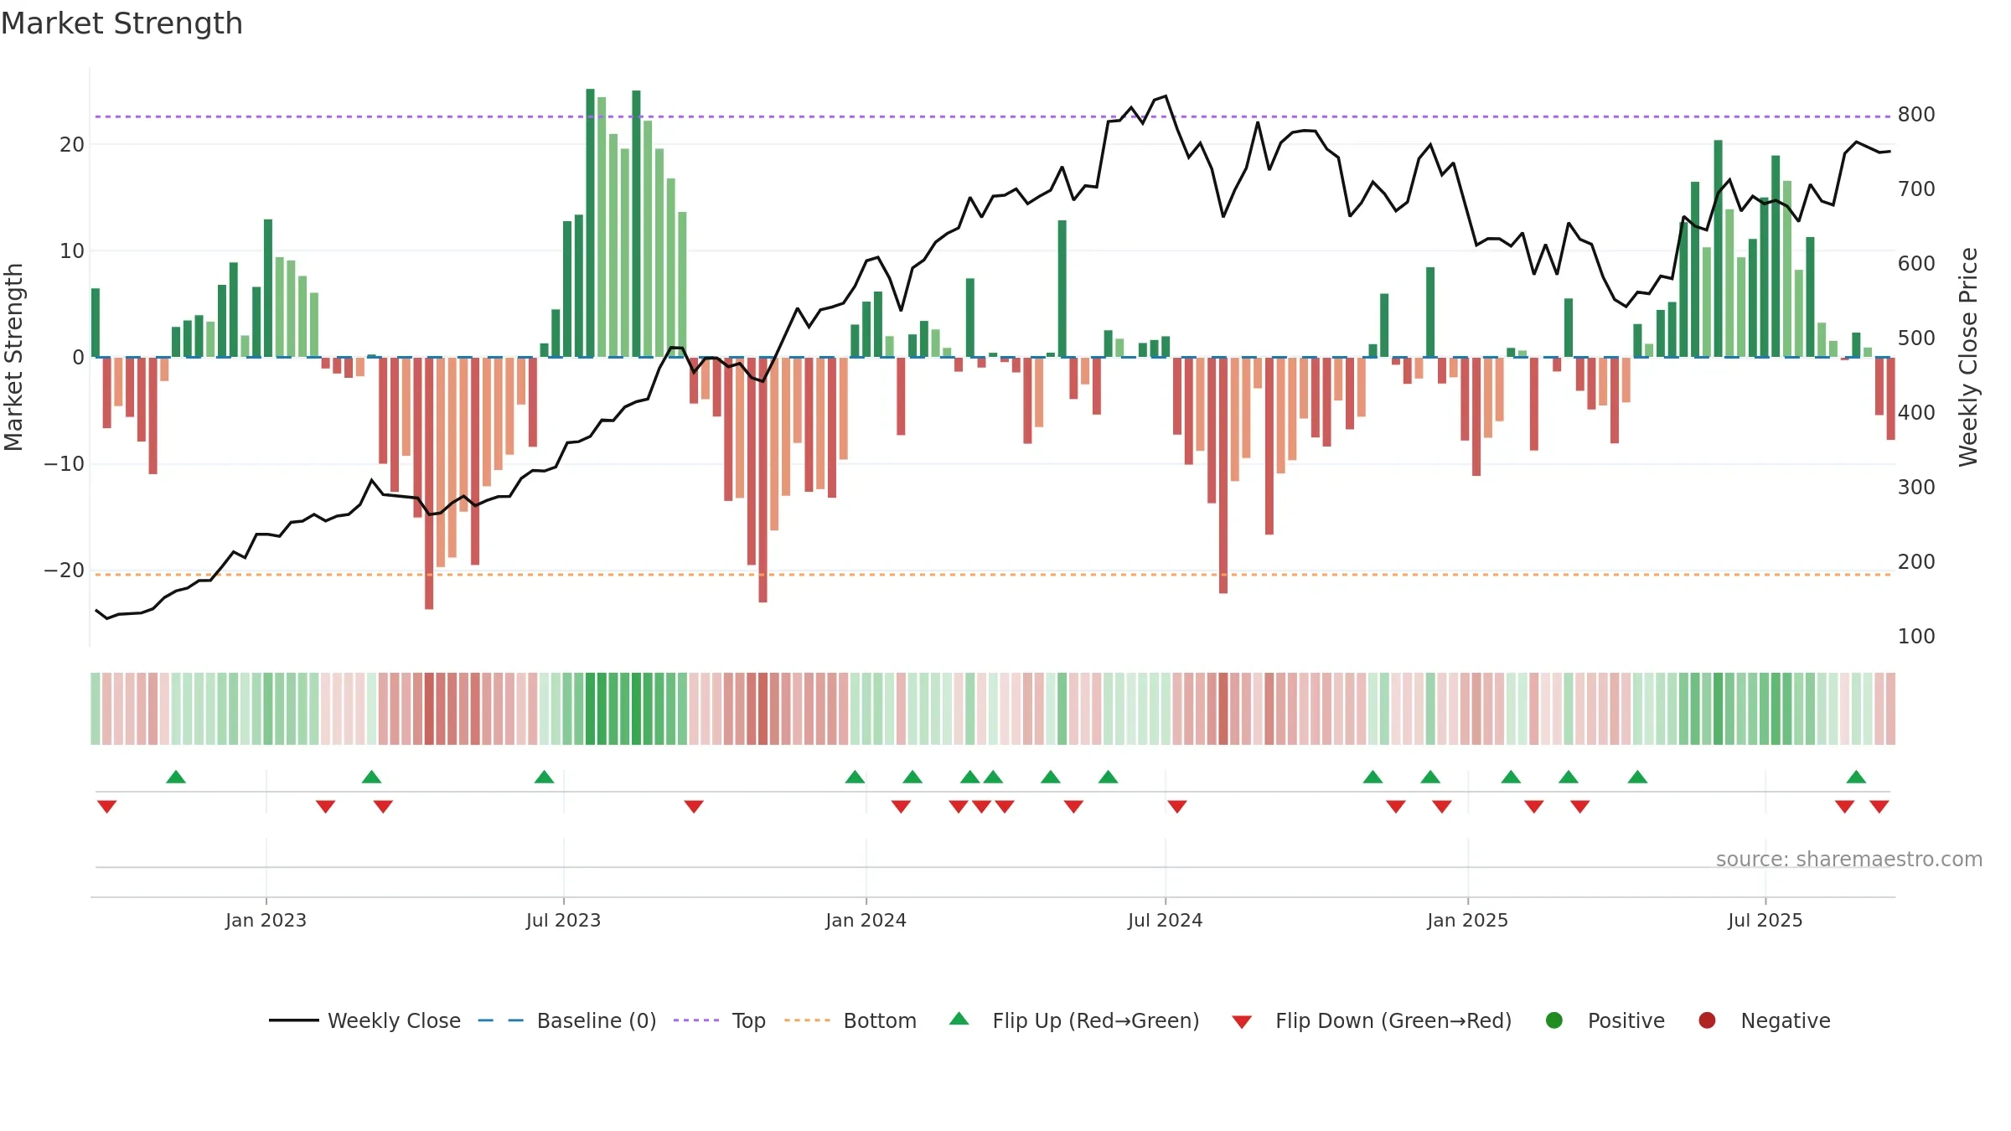Click the purple dotted Top line swatch in legend

[696, 1020]
